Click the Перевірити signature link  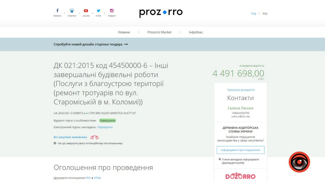pos(105,127)
